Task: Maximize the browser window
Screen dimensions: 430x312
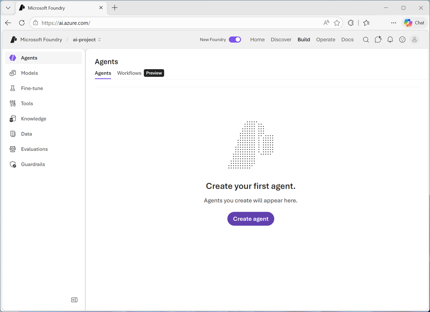Action: click(403, 8)
